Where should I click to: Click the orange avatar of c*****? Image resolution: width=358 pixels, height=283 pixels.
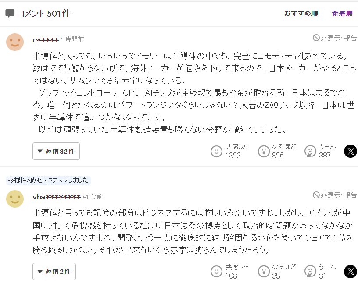click(15, 42)
